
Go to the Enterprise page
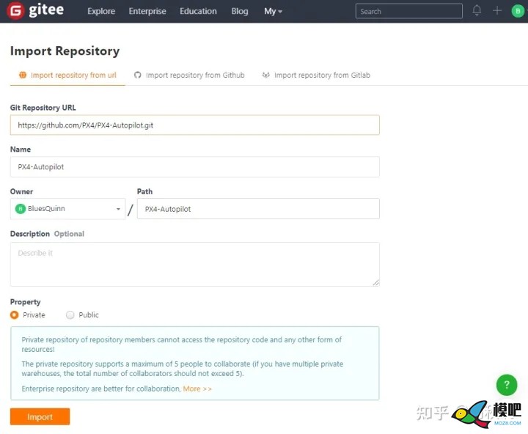tap(147, 11)
